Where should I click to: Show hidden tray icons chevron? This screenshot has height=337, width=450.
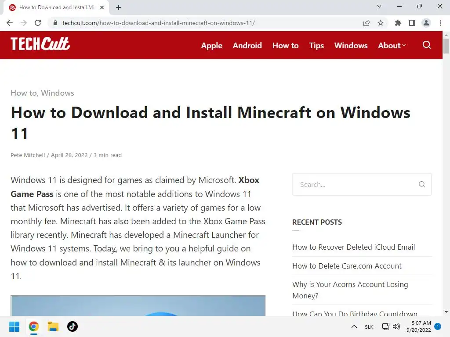click(x=354, y=326)
